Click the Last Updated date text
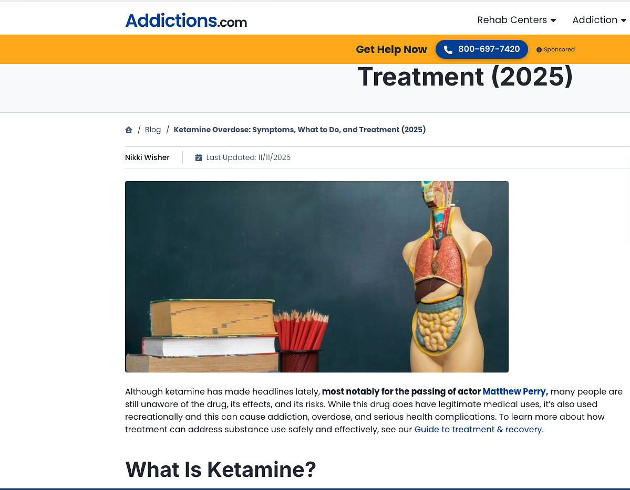 [249, 157]
